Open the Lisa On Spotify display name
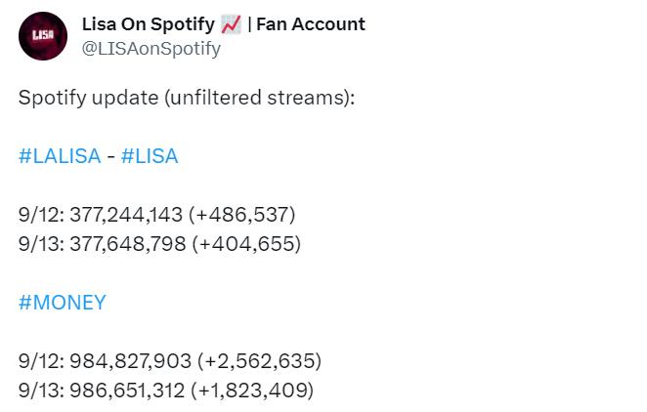This screenshot has width=647, height=412. pos(149,24)
